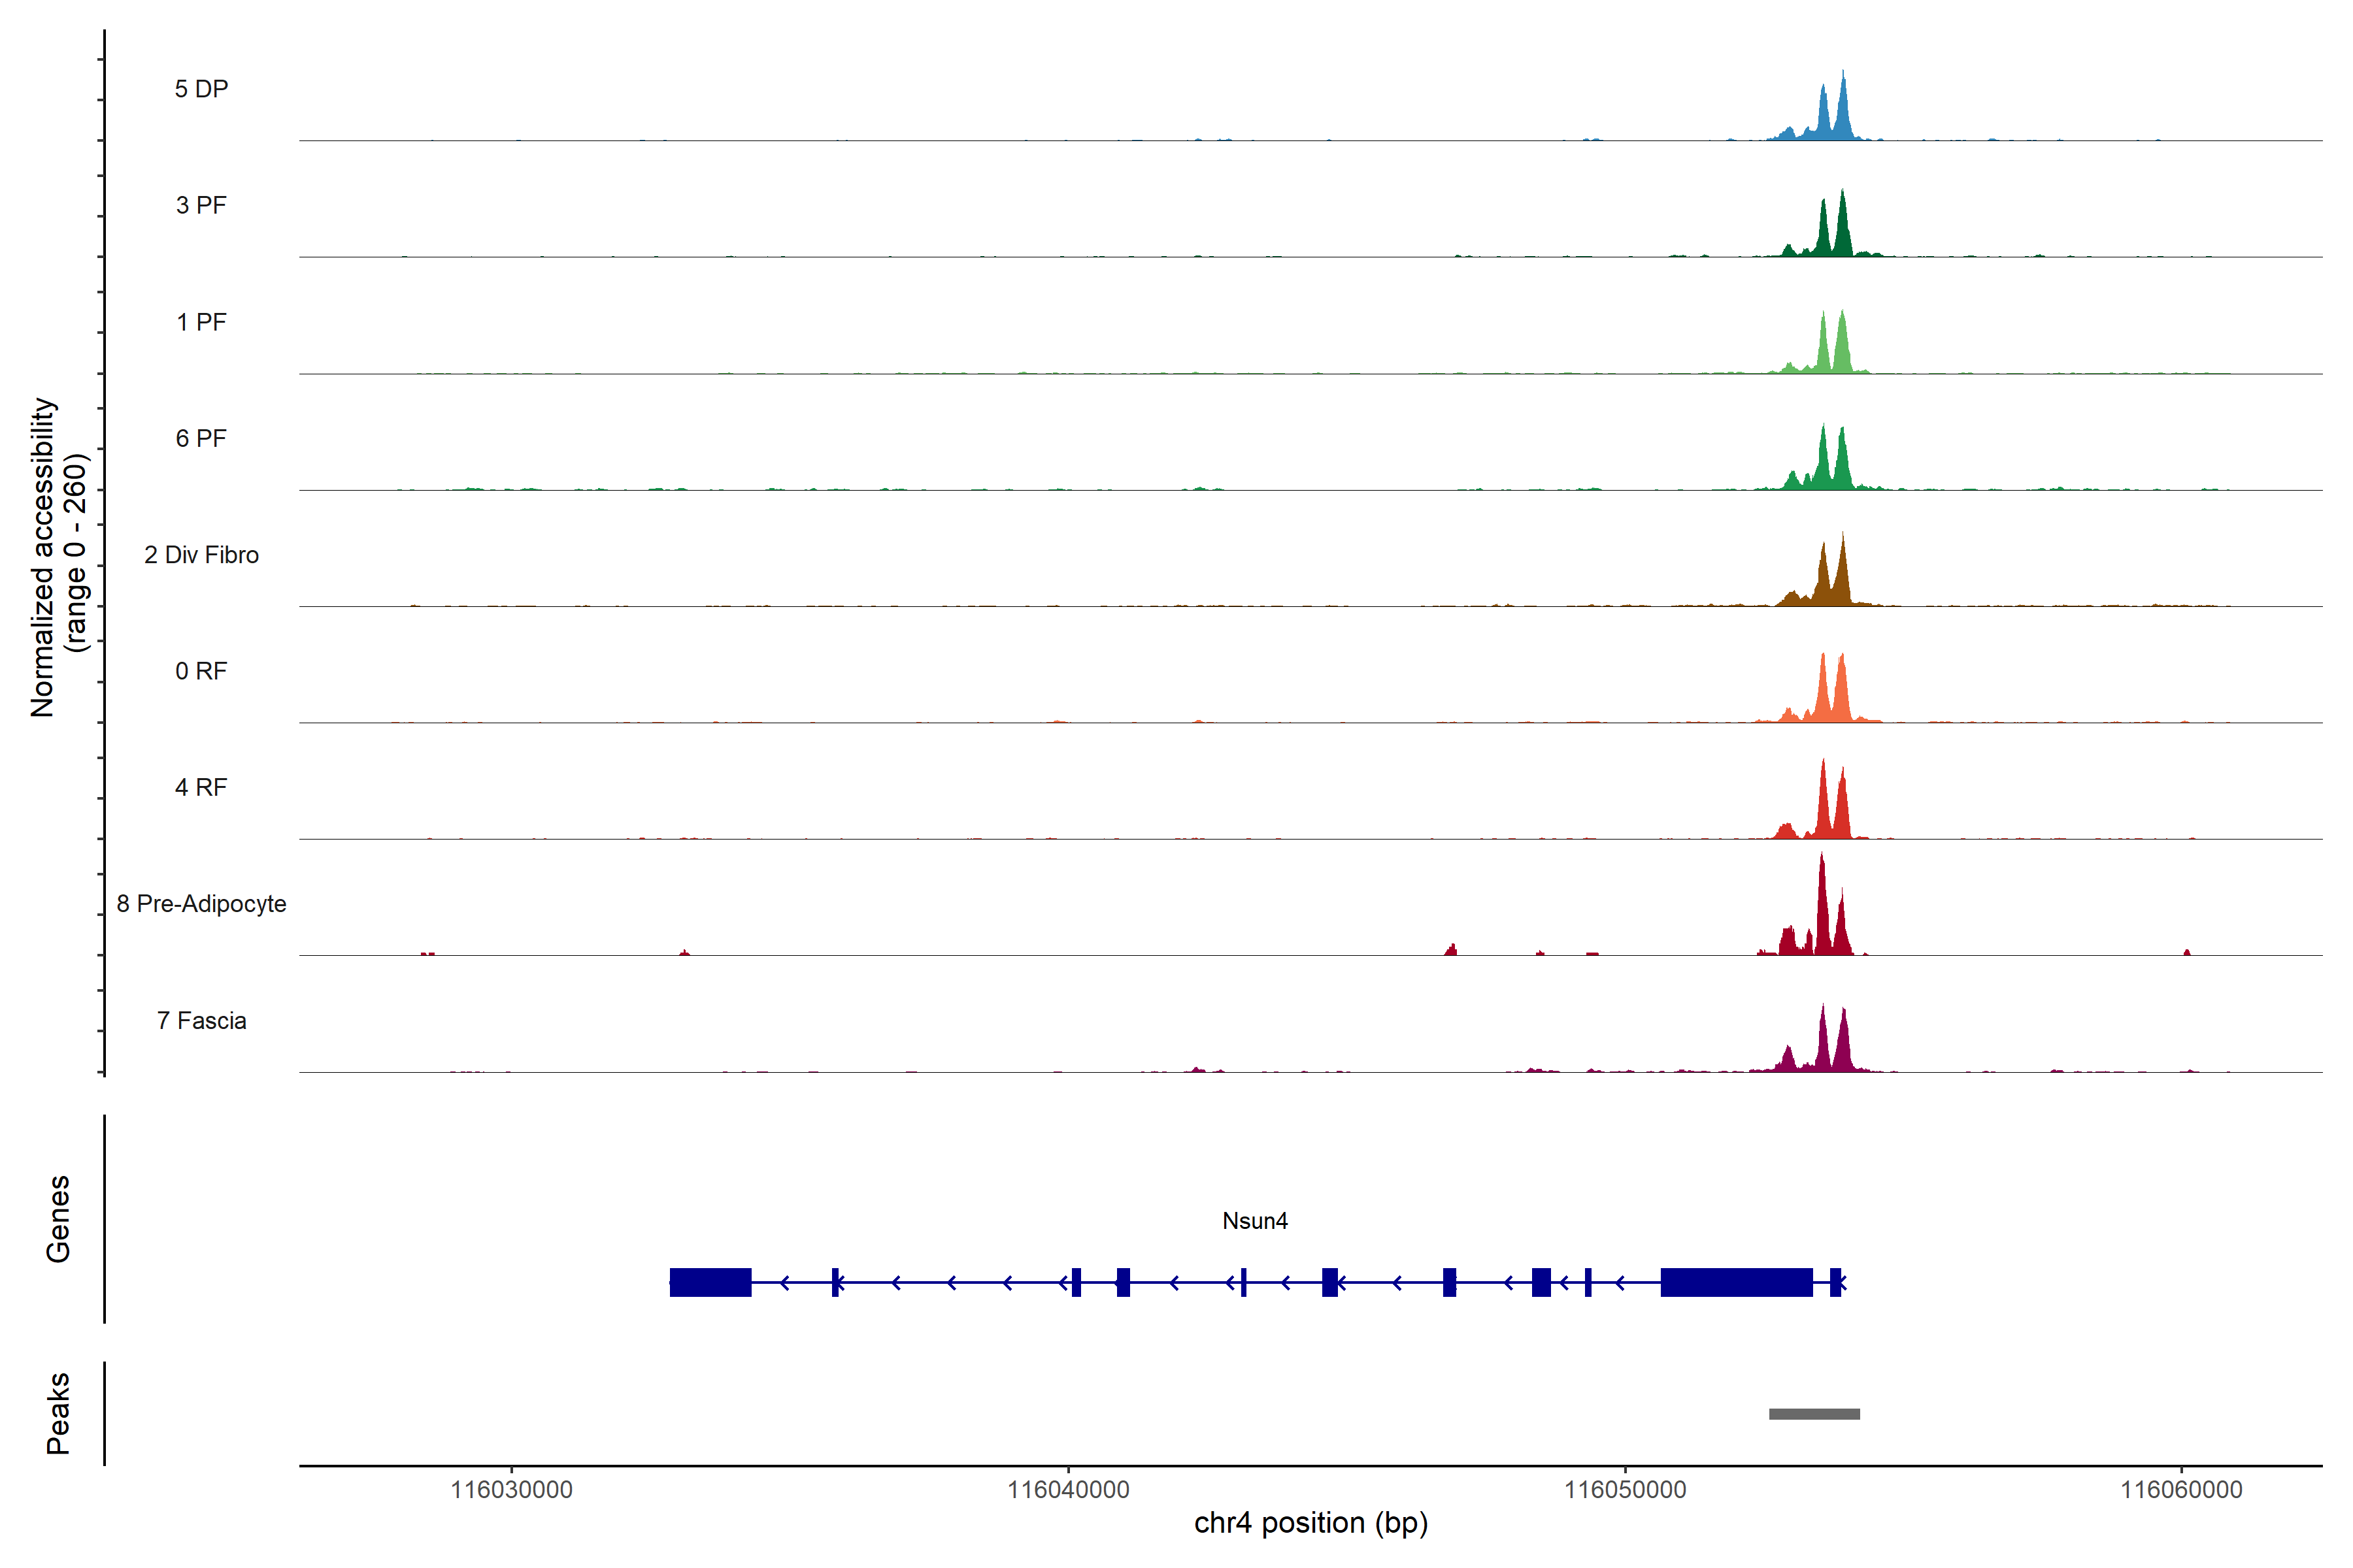Click the chr4 position (bp) axis title
2353x1568 pixels.
[1310, 1523]
